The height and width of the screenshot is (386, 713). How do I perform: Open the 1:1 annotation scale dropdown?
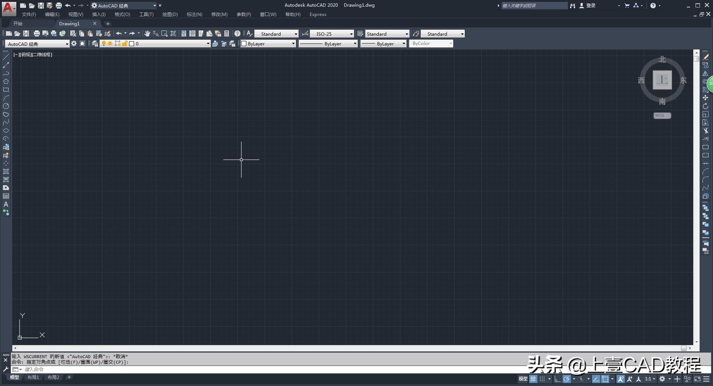point(650,379)
